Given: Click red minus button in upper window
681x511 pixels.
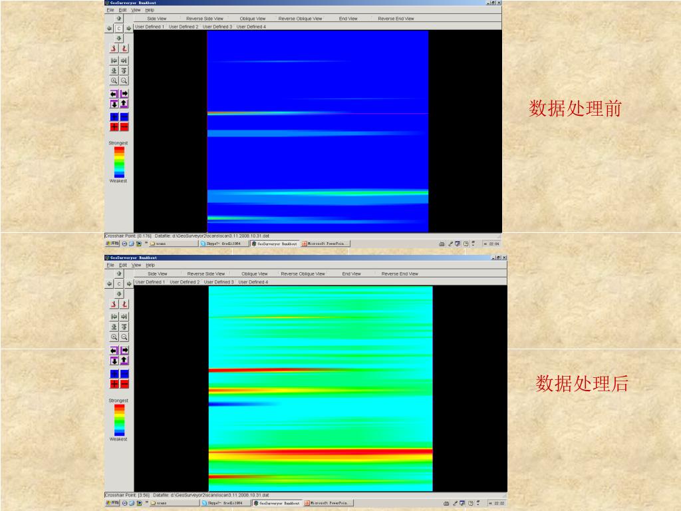Looking at the screenshot, I should [x=124, y=127].
